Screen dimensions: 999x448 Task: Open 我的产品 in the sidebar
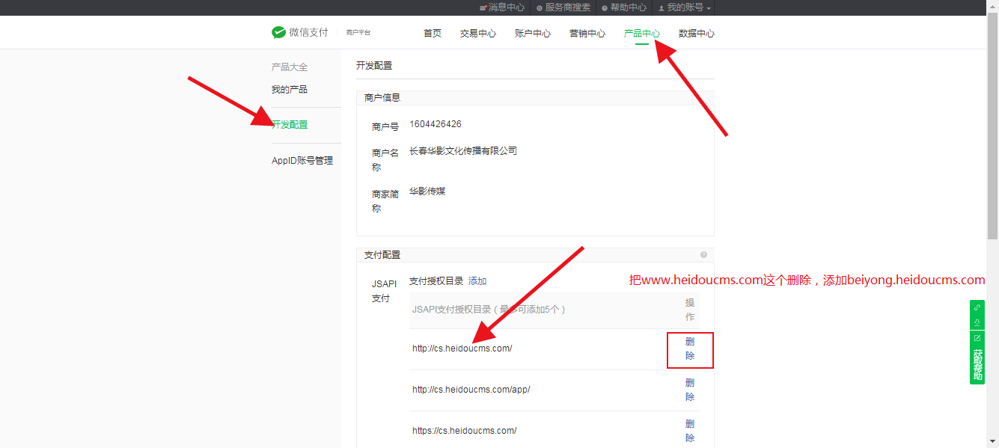[290, 90]
